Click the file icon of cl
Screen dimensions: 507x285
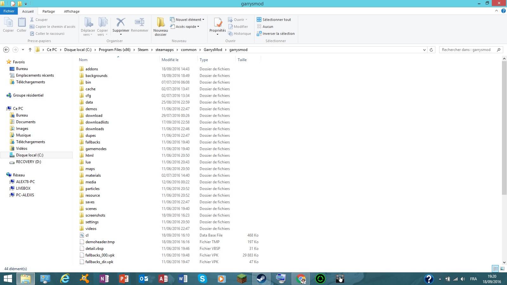[x=82, y=235]
